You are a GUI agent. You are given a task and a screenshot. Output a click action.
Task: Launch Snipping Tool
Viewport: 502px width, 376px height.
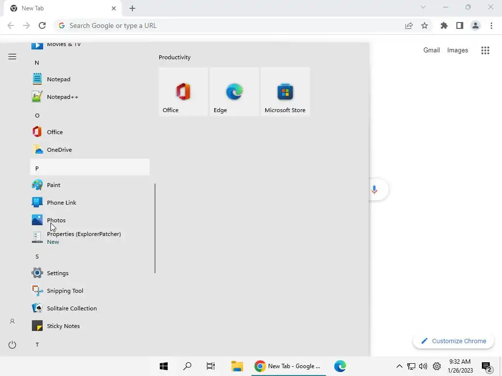(x=90, y=291)
